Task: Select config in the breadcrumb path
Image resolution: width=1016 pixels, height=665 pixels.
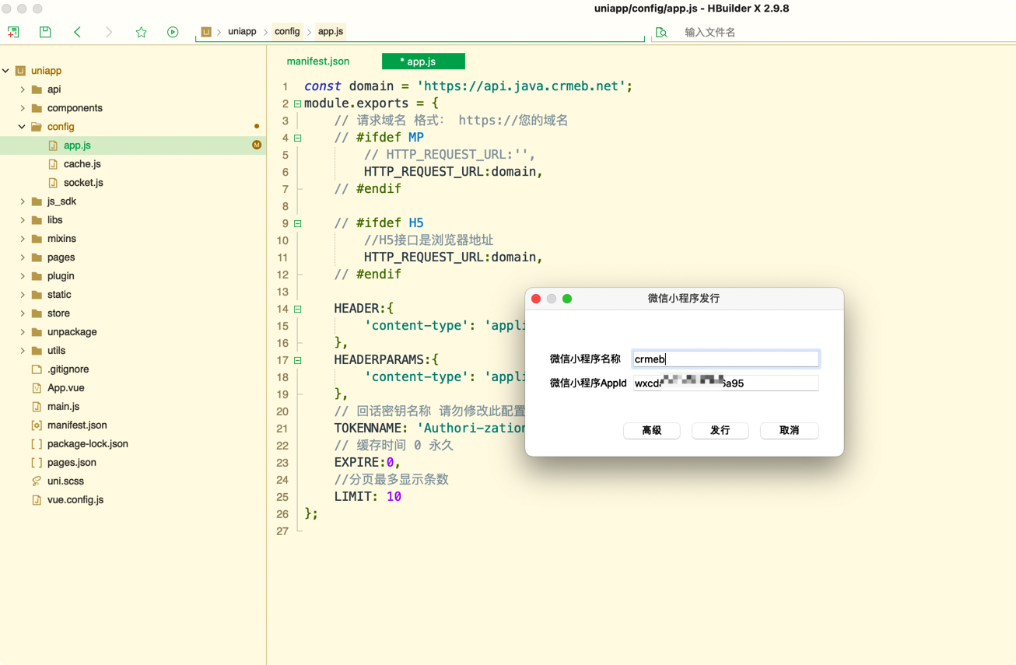Action: click(x=287, y=32)
